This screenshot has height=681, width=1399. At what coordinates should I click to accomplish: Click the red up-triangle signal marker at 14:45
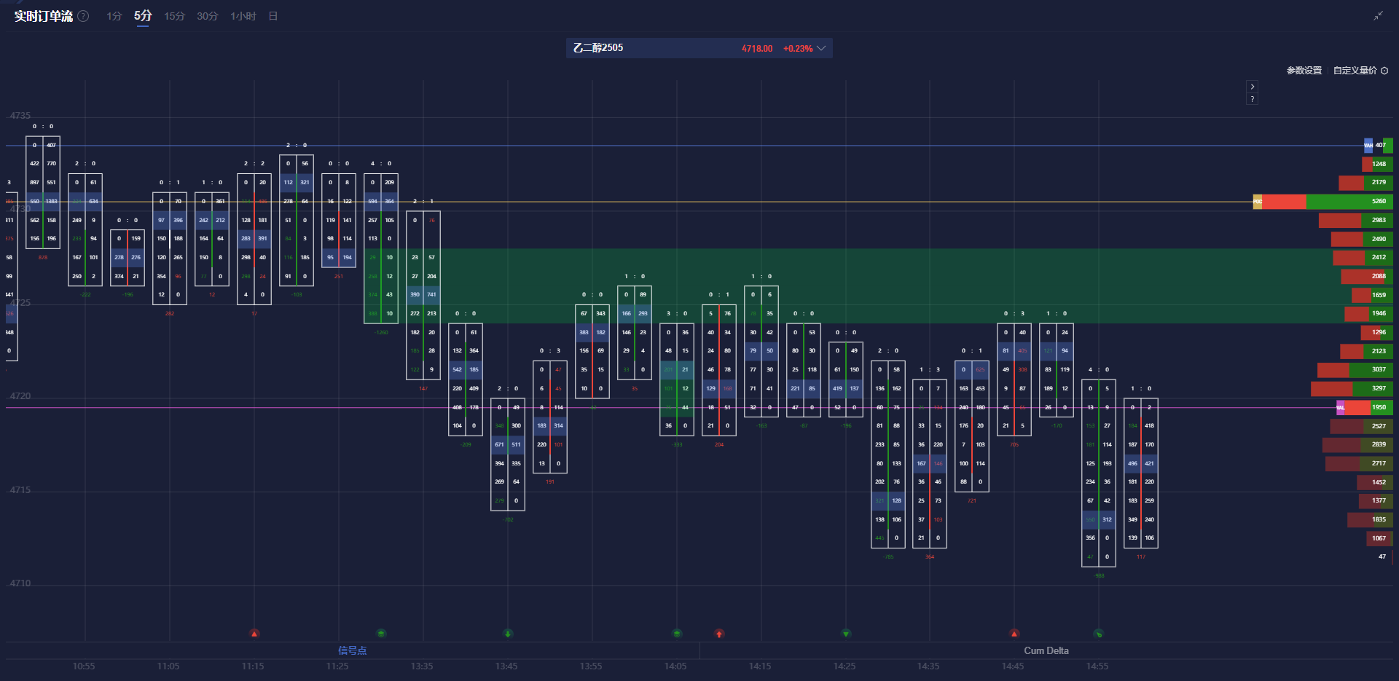coord(1014,634)
